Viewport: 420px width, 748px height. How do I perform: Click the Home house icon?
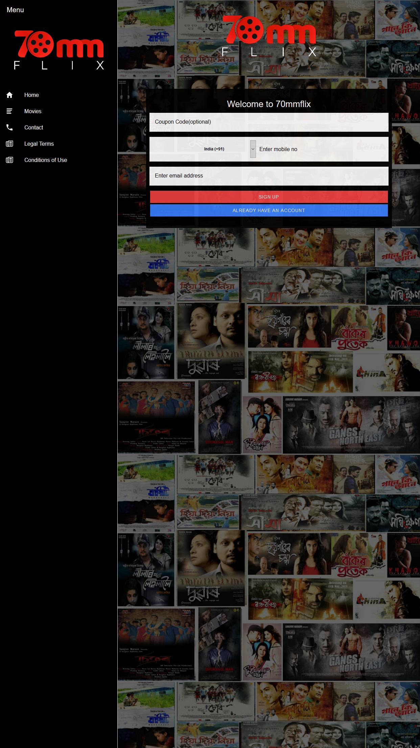point(9,95)
